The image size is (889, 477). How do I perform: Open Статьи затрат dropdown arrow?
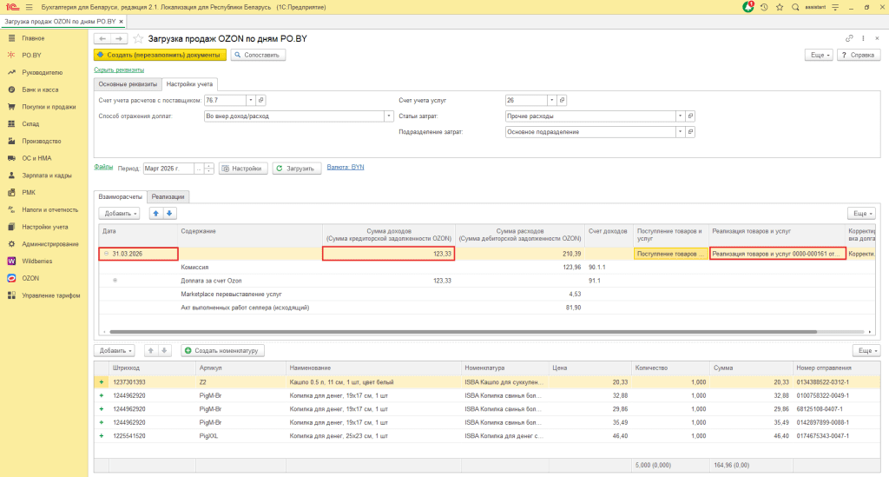[x=680, y=116]
